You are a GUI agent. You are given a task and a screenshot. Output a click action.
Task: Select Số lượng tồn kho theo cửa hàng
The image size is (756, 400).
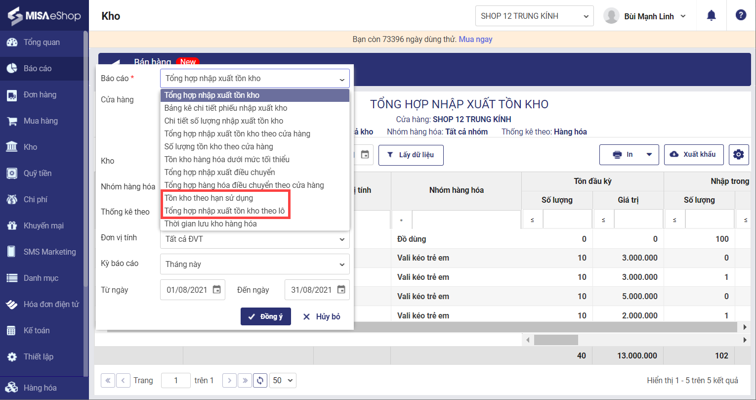coord(218,146)
